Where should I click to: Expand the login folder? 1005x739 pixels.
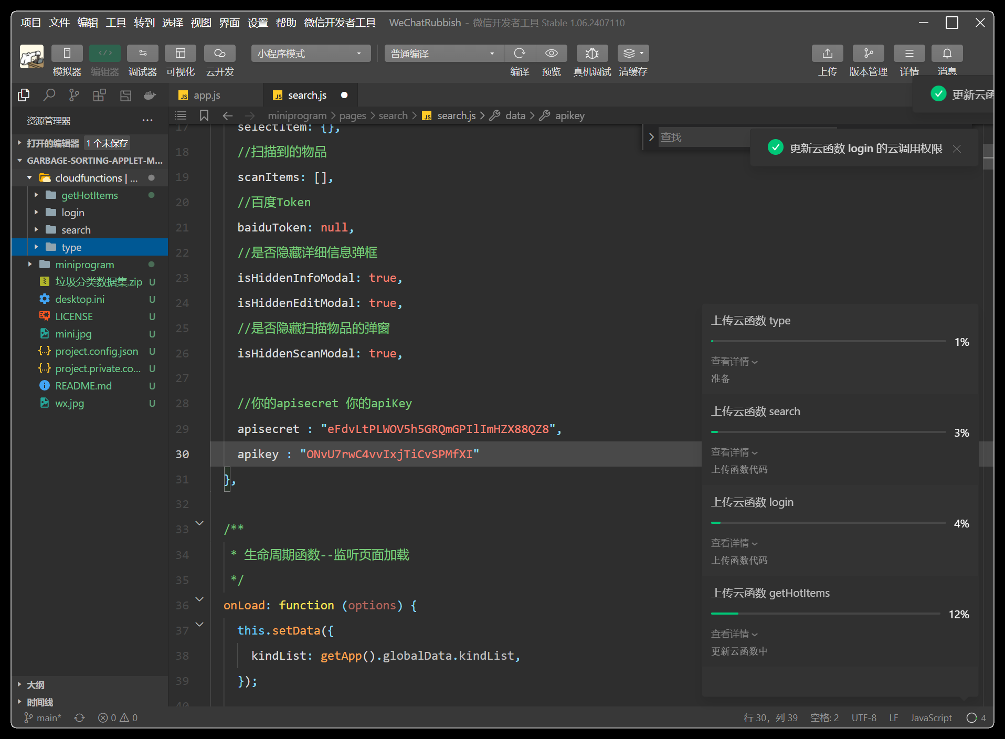tap(36, 213)
